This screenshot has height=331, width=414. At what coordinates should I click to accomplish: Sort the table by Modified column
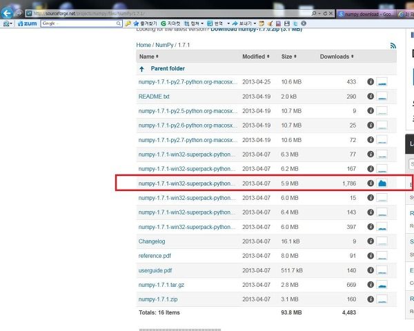pos(256,57)
